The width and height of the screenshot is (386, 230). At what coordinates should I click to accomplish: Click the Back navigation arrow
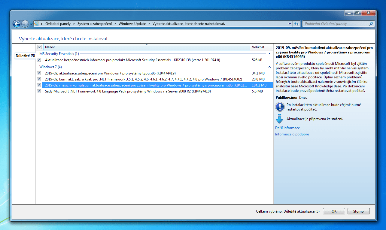[x=17, y=24]
